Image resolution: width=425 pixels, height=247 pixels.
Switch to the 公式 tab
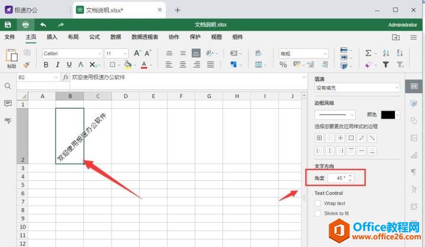coord(94,37)
